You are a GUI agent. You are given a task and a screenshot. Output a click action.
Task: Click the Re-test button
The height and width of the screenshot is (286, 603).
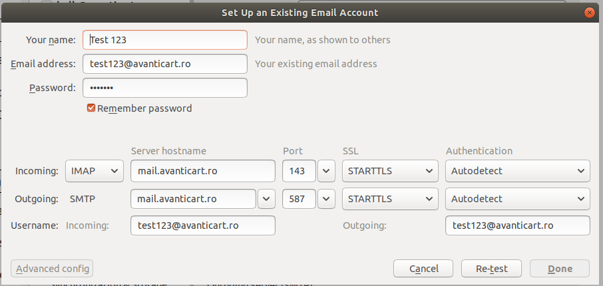(491, 268)
